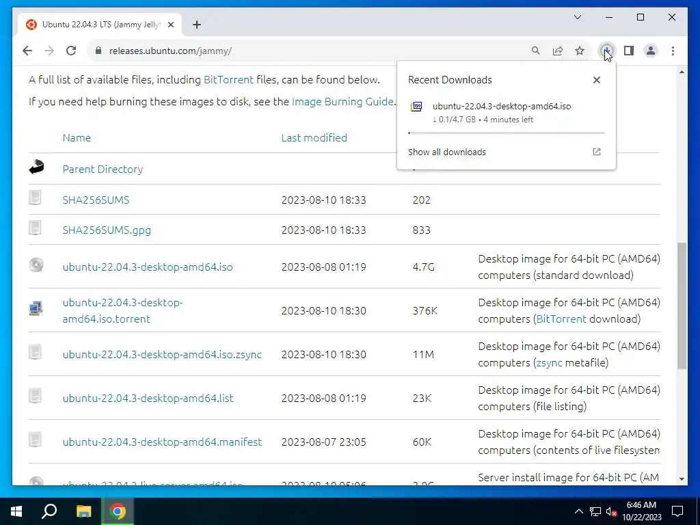
Task: Open the ubuntu-22.04.3-desktop-amd64.list link
Action: point(148,399)
